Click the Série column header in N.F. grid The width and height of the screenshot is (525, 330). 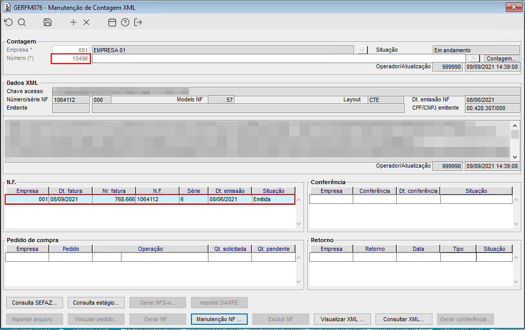click(x=194, y=191)
